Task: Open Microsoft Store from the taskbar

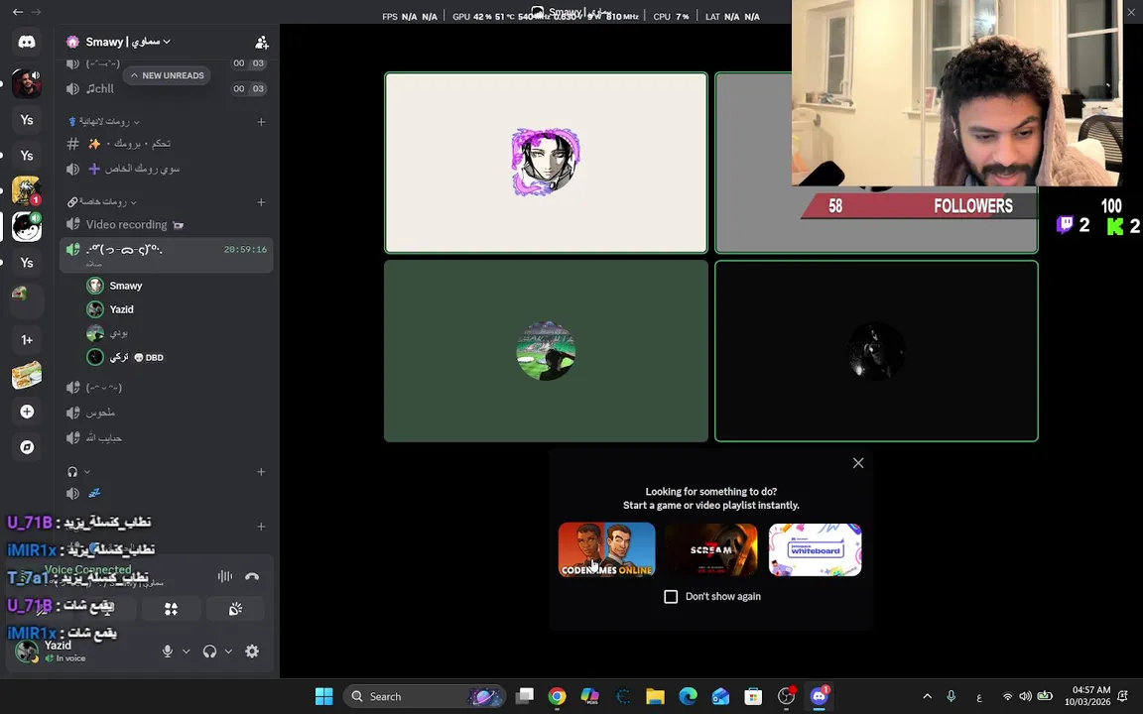Action: (753, 696)
